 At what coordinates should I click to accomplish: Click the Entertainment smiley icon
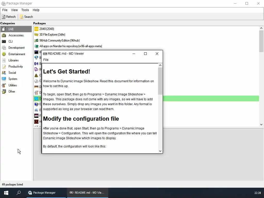(x=4, y=54)
